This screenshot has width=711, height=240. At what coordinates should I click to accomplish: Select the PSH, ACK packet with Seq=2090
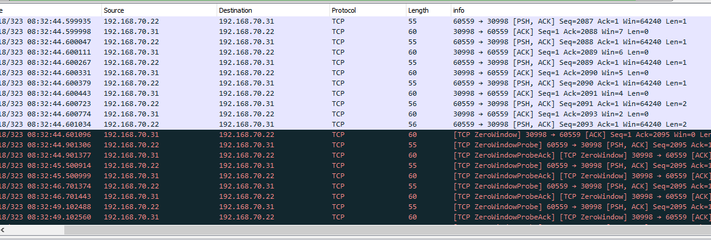click(355, 83)
